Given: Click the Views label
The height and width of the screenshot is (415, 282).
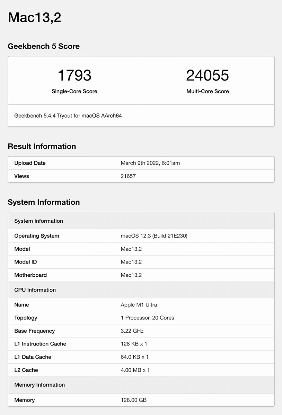Looking at the screenshot, I should coord(21,176).
